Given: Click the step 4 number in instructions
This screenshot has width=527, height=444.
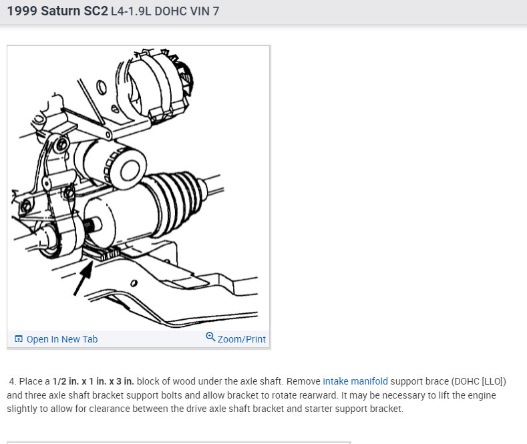Looking at the screenshot, I should click(x=13, y=381).
